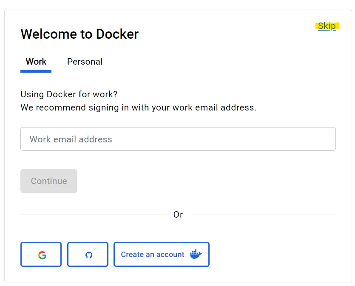
Task: Switch to the Personal tab
Action: [x=85, y=62]
